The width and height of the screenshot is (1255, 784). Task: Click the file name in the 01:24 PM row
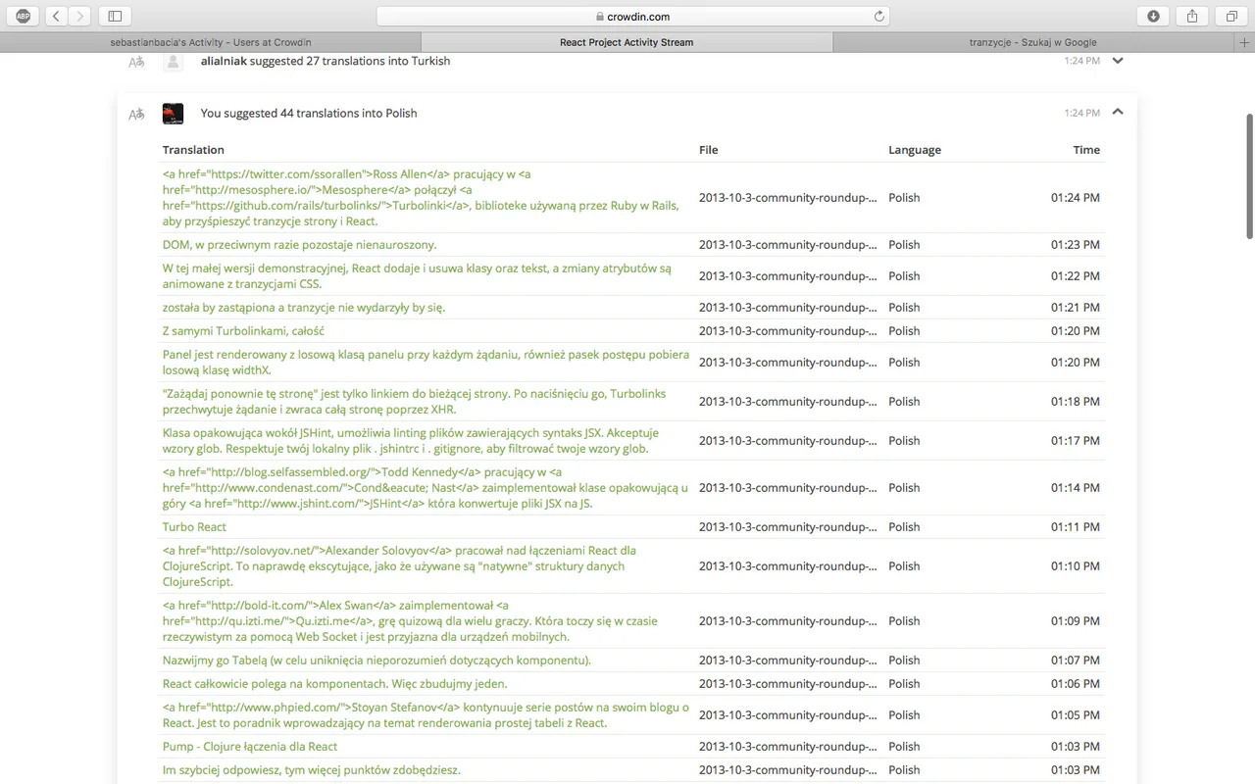coord(788,198)
